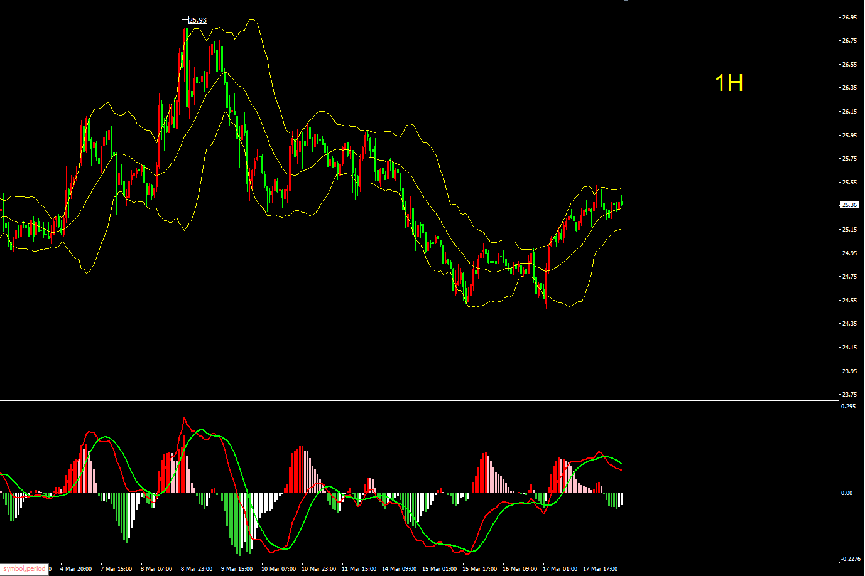Viewport: 865px width, 576px height.
Task: Click the 16 Mar 09:00 time label
Action: [520, 569]
